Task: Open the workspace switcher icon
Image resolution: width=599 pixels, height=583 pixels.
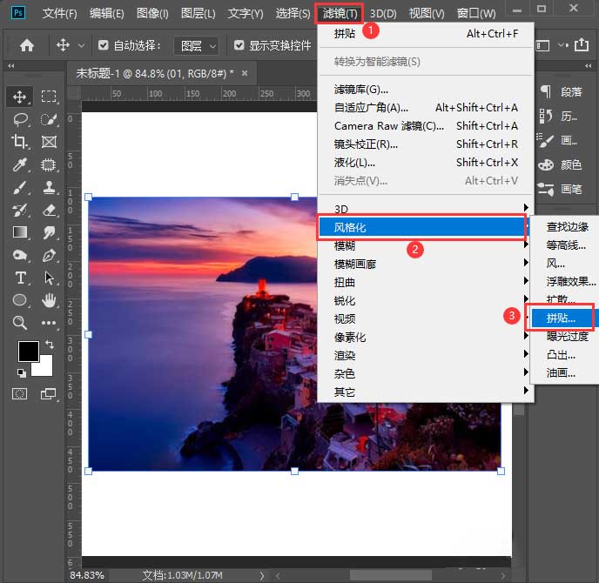Action: (x=543, y=46)
